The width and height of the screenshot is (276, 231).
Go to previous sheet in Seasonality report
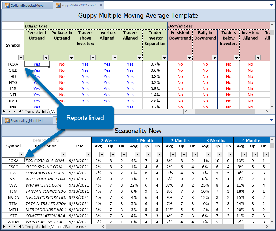click(x=9, y=226)
